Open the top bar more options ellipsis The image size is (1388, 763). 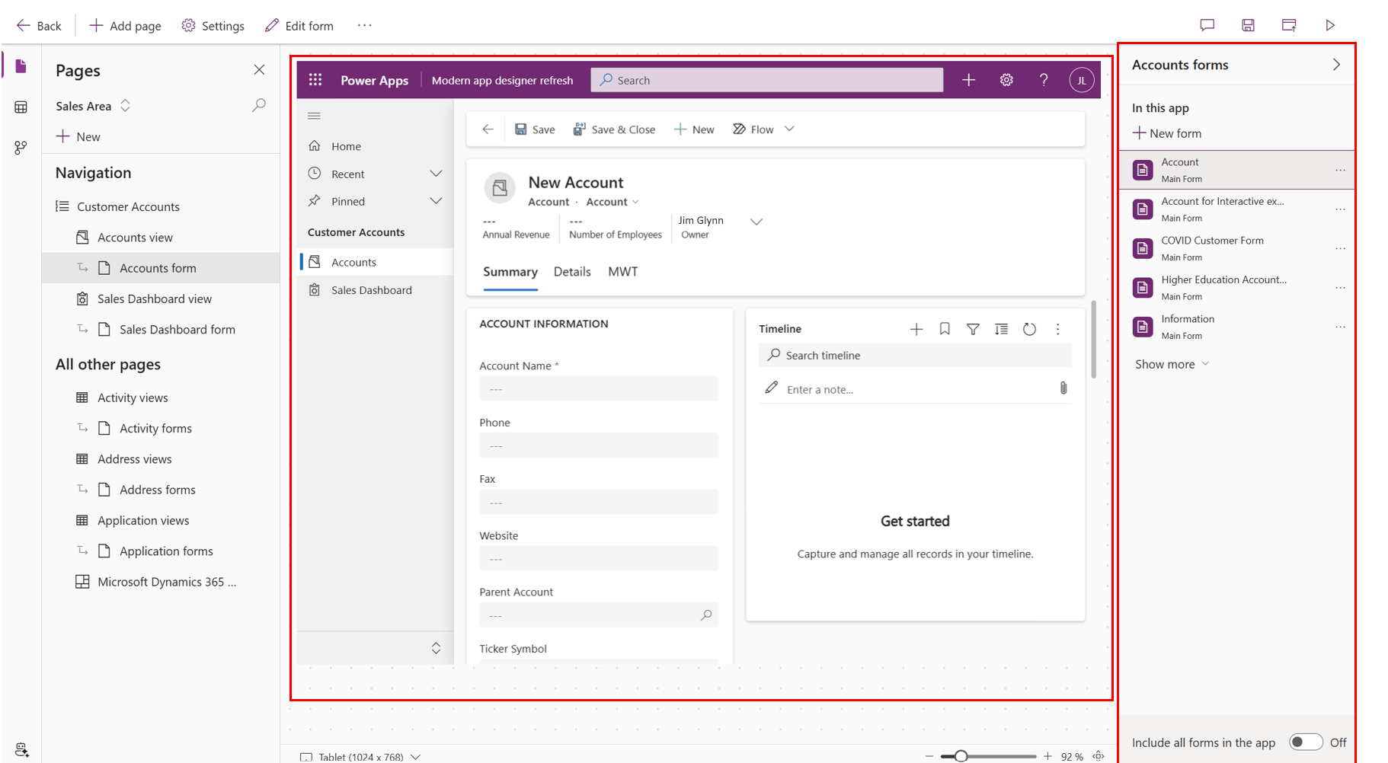365,25
